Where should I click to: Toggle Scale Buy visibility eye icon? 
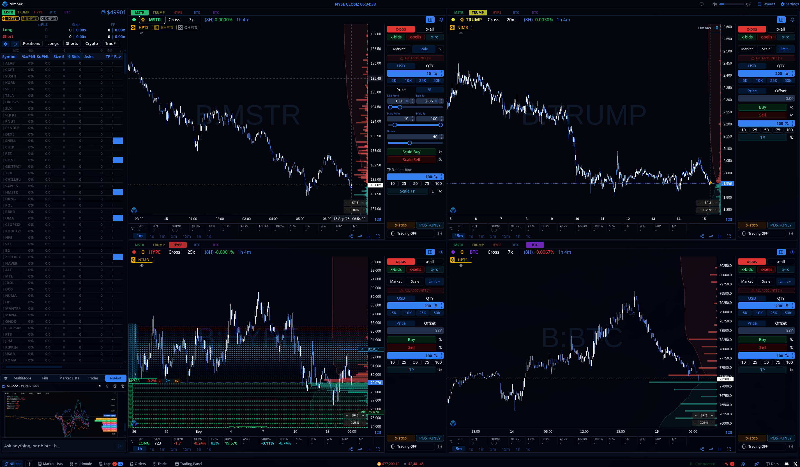coord(440,152)
